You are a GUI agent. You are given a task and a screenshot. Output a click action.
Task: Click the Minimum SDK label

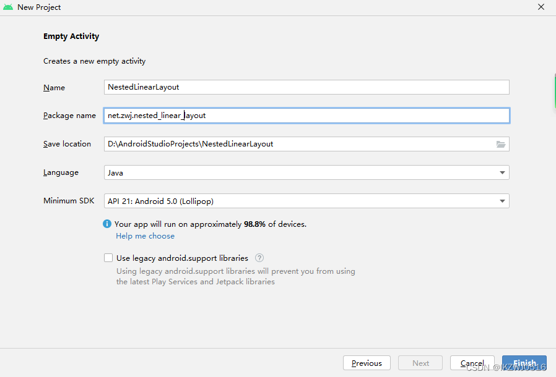(69, 201)
